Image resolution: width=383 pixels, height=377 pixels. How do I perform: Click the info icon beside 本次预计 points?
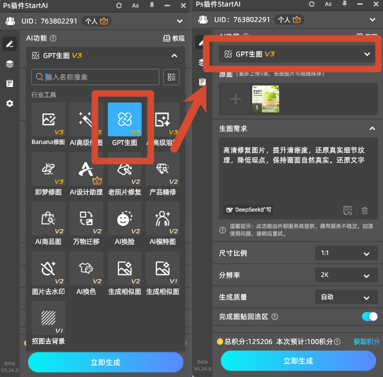[x=337, y=341]
